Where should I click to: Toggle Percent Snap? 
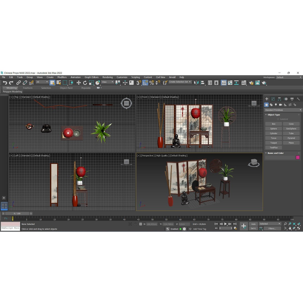click(x=151, y=83)
